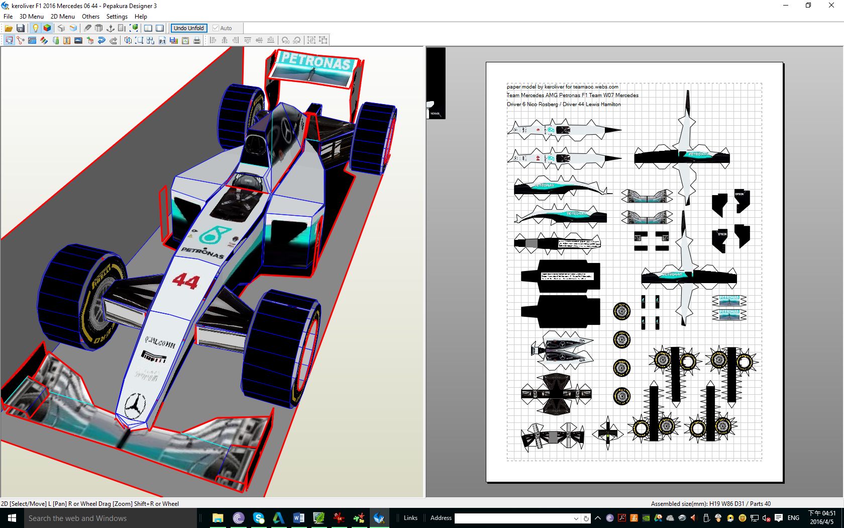Toggle the colored cube texture display

(47, 28)
